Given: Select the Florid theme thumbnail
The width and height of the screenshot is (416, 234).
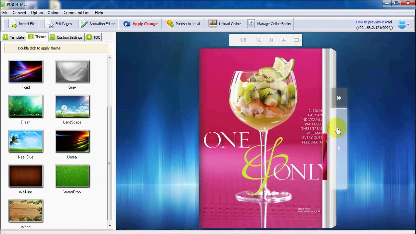Looking at the screenshot, I should [26, 71].
